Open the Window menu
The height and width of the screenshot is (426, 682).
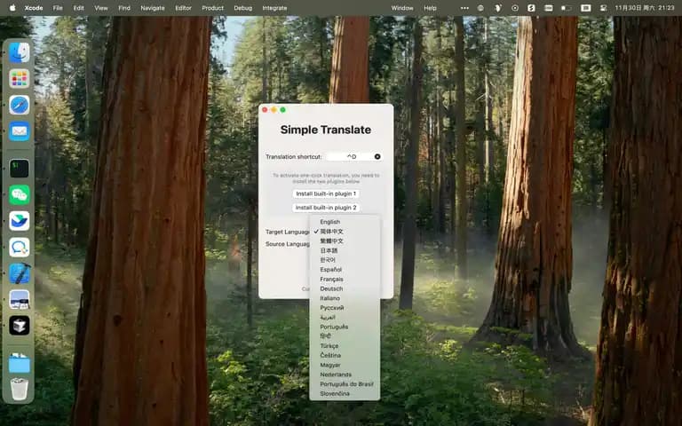(x=402, y=8)
